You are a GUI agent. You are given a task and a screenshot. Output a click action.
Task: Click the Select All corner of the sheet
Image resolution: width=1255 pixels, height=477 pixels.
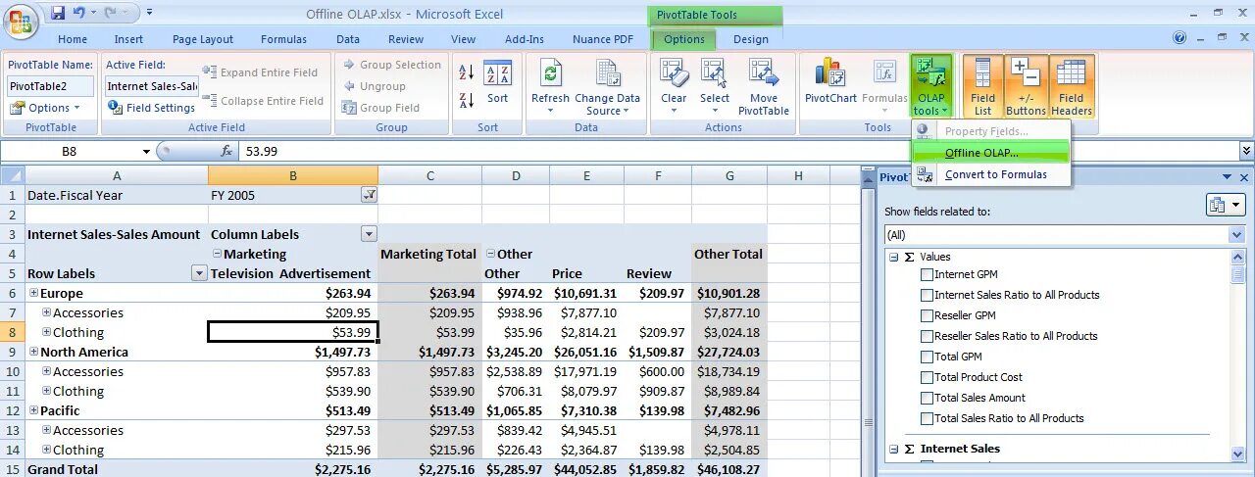pyautogui.click(x=12, y=175)
